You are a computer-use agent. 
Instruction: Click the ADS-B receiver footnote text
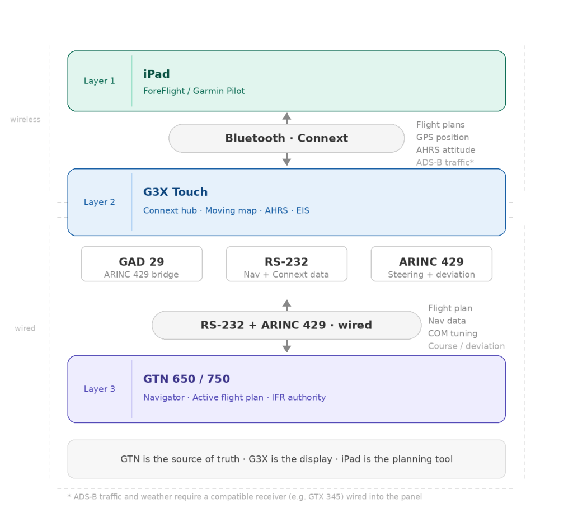click(x=245, y=497)
